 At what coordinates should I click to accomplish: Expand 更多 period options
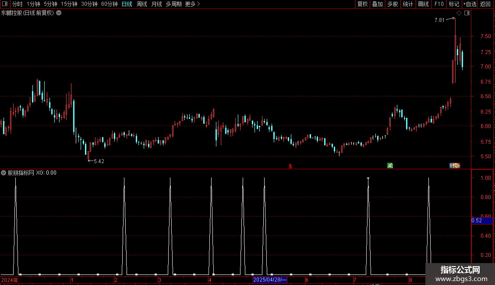click(192, 4)
